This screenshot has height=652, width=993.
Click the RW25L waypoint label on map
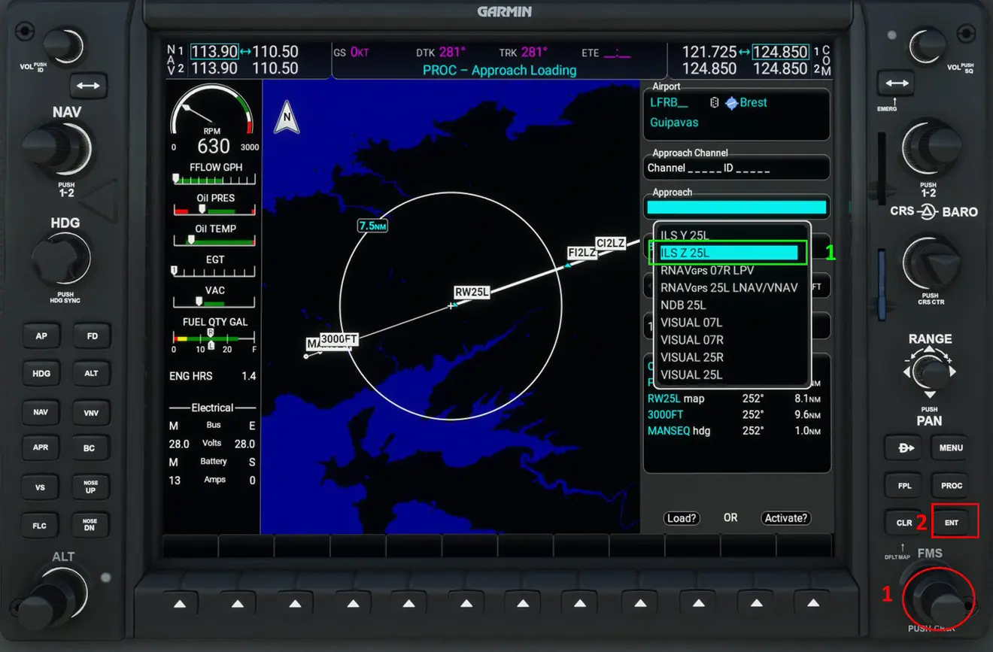pos(472,292)
